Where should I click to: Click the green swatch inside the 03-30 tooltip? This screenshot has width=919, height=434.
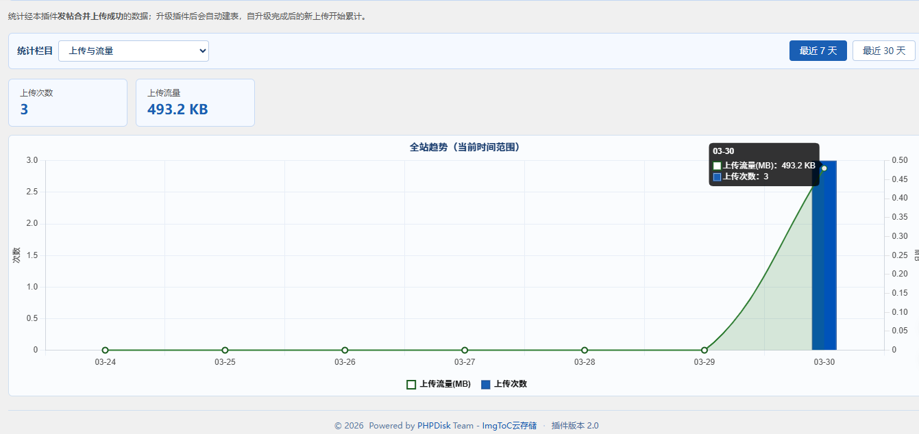pyautogui.click(x=717, y=165)
